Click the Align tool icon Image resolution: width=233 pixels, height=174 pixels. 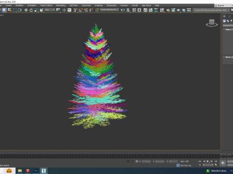tap(128, 10)
